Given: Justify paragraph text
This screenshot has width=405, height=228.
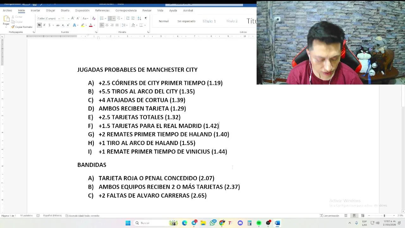Looking at the screenshot, I should point(117,25).
